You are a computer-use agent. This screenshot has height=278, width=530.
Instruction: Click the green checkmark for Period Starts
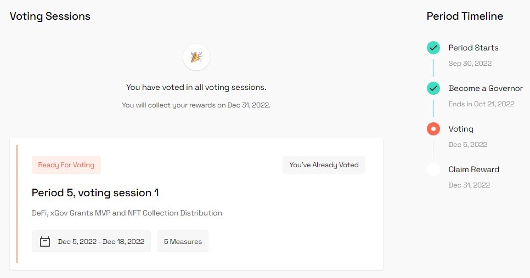coord(433,48)
